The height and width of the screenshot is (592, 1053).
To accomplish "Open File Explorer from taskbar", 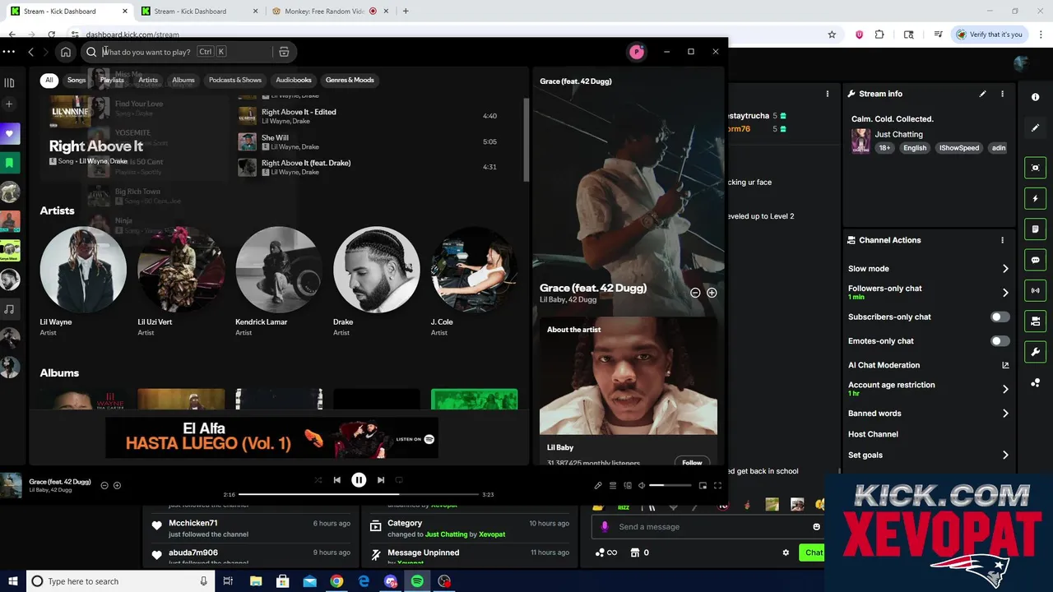I will pos(256,581).
